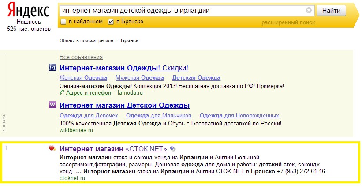Click the ctoknet.ru green URL
Viewport: 362px width, 187px height.
[x=72, y=178]
